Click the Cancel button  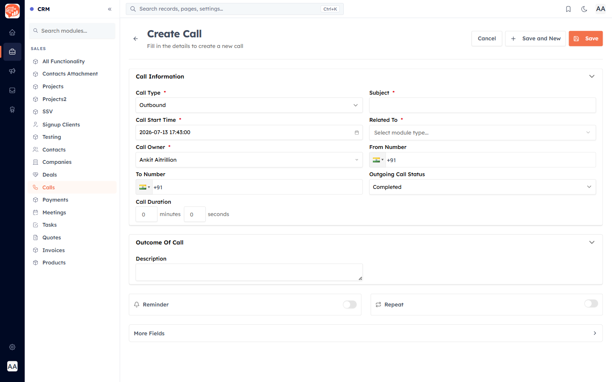(x=487, y=39)
